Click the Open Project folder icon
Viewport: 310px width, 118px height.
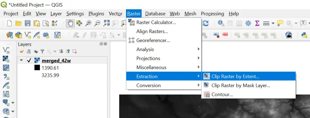tap(18, 23)
